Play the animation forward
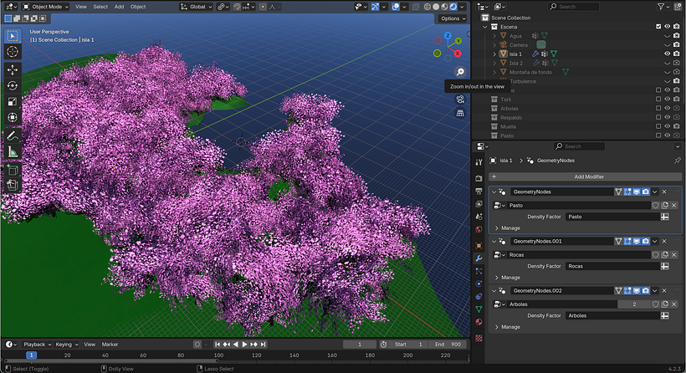686x373 pixels. [244, 344]
